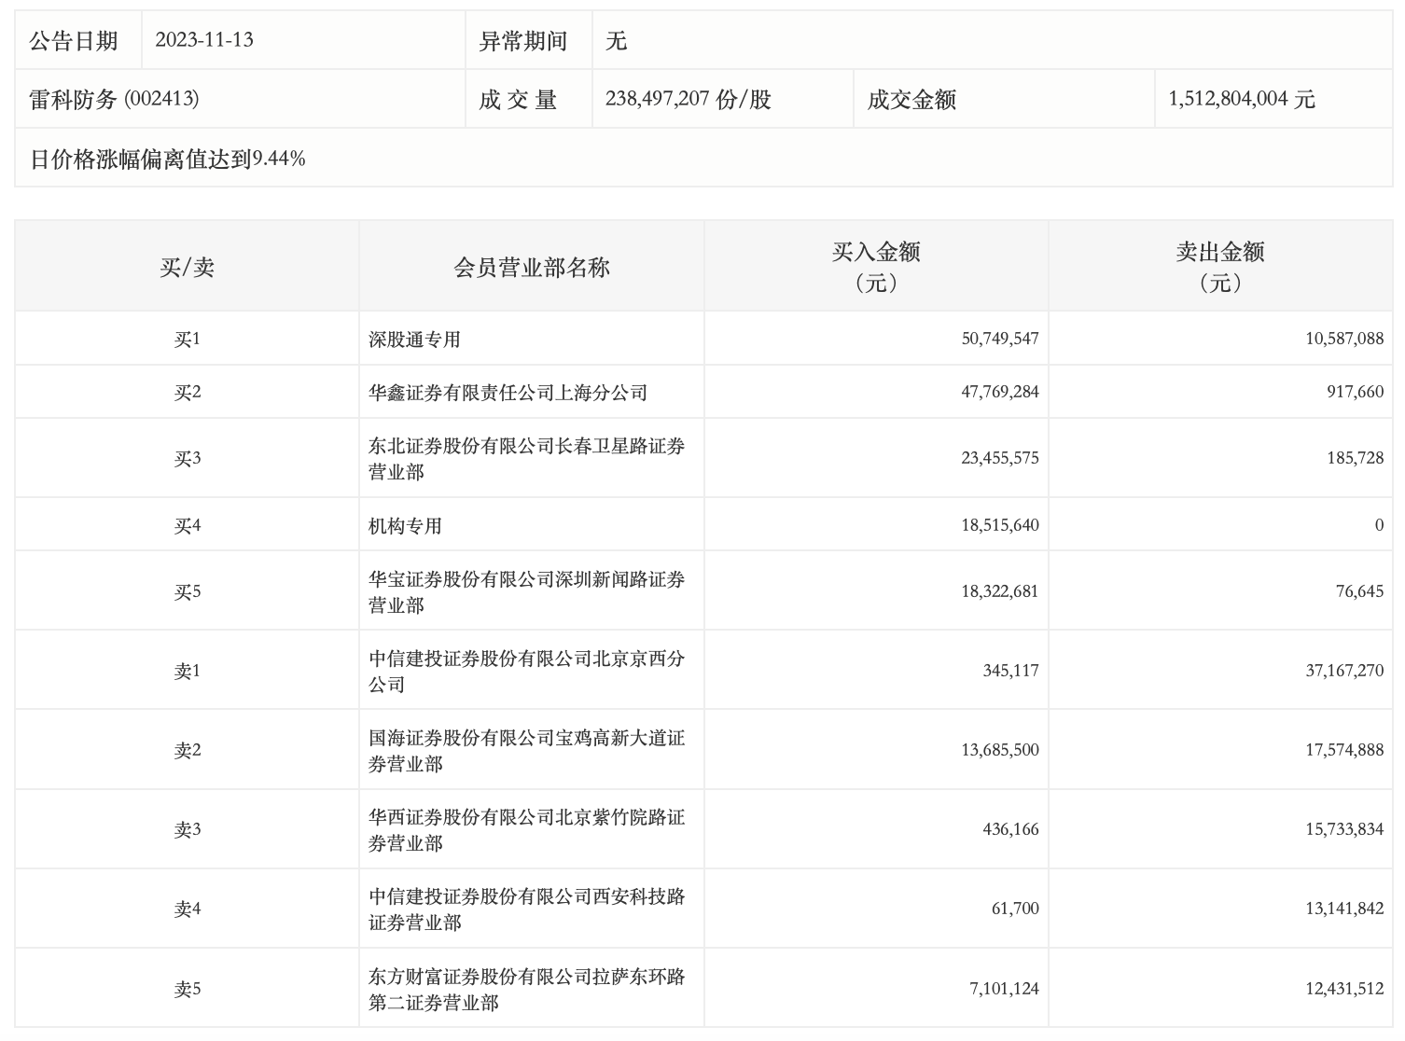Select the 深股通专用 row entry
This screenshot has height=1041, width=1405.
coord(414,340)
